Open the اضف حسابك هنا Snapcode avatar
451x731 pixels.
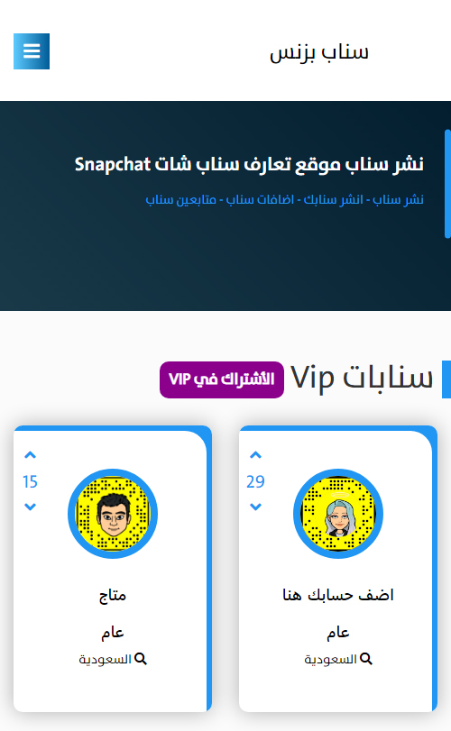click(338, 514)
